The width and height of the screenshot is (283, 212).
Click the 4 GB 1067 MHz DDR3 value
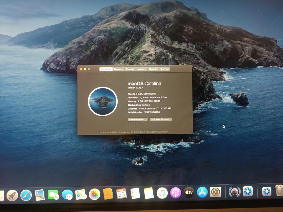(149, 101)
